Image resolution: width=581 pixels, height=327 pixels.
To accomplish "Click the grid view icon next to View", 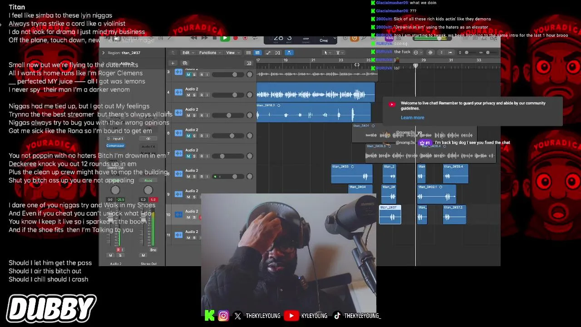I will point(249,53).
